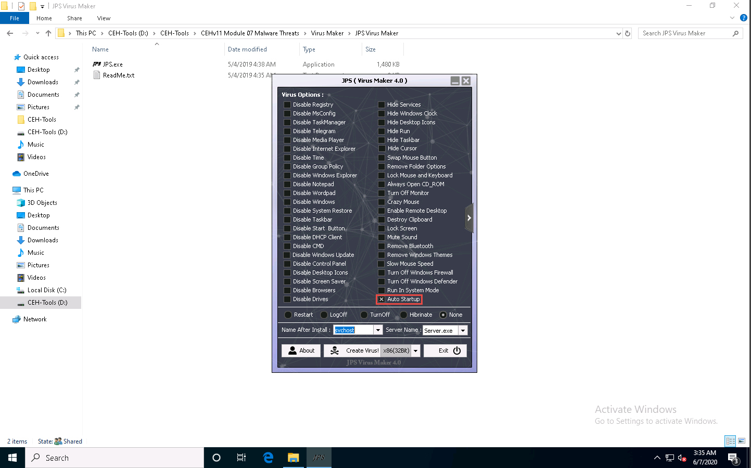Click Virus Maker in breadcrumb path

(x=327, y=33)
